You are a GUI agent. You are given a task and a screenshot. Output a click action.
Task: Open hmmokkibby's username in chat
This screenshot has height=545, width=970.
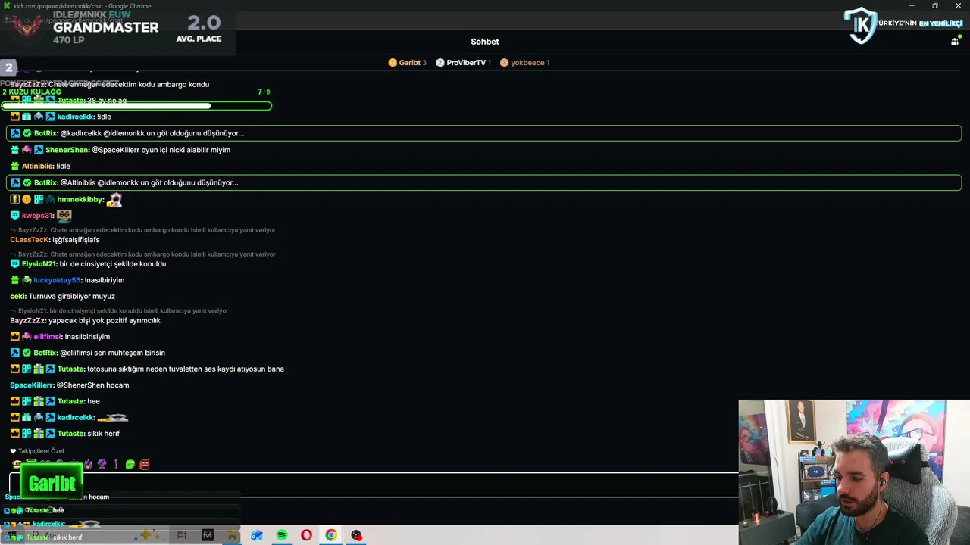point(80,199)
